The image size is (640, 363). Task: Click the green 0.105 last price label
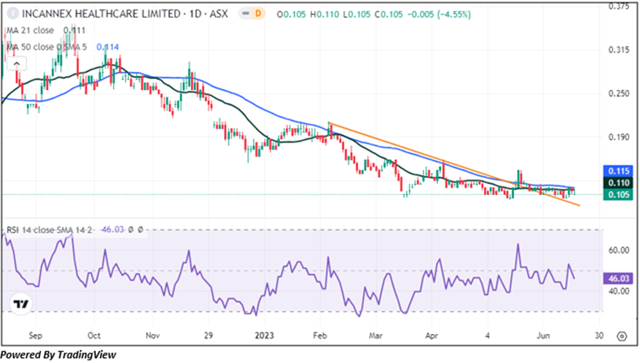(619, 194)
